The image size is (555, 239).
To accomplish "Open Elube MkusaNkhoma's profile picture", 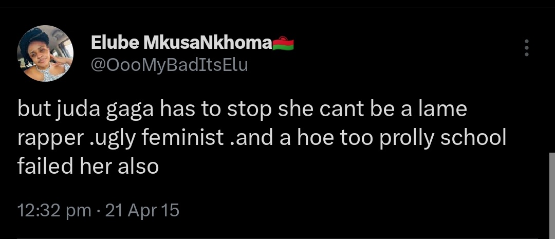I will click(x=45, y=53).
